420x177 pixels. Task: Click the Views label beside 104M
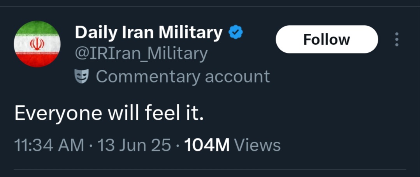tap(257, 146)
